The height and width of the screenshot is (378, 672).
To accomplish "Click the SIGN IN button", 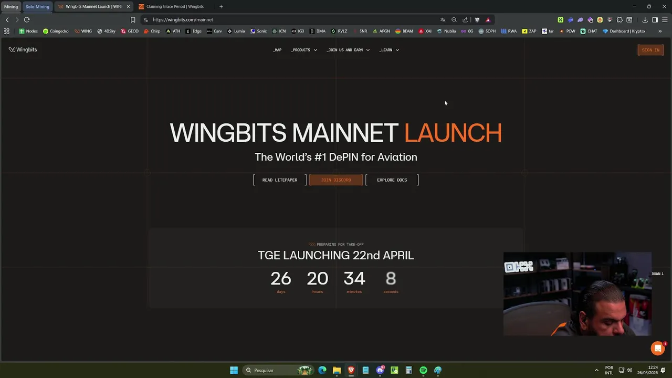I will 650,50.
